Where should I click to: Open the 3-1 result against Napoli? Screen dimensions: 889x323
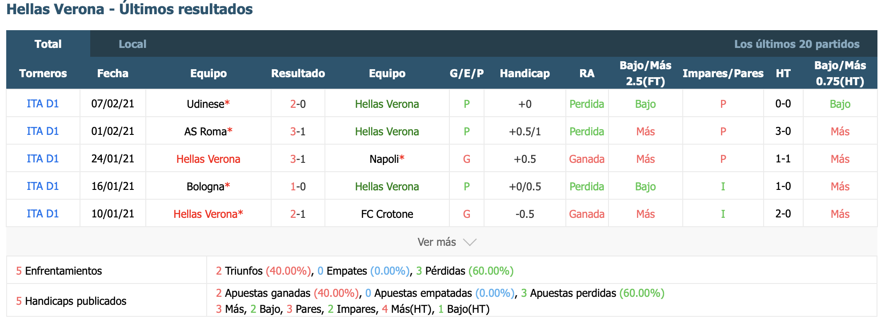point(298,159)
